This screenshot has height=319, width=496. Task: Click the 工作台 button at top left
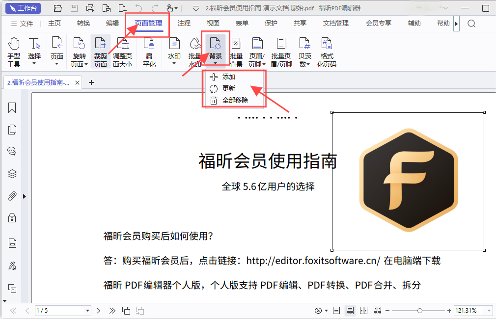click(23, 7)
